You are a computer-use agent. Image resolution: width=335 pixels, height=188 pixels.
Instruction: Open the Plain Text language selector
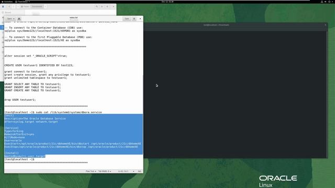tap(91, 171)
